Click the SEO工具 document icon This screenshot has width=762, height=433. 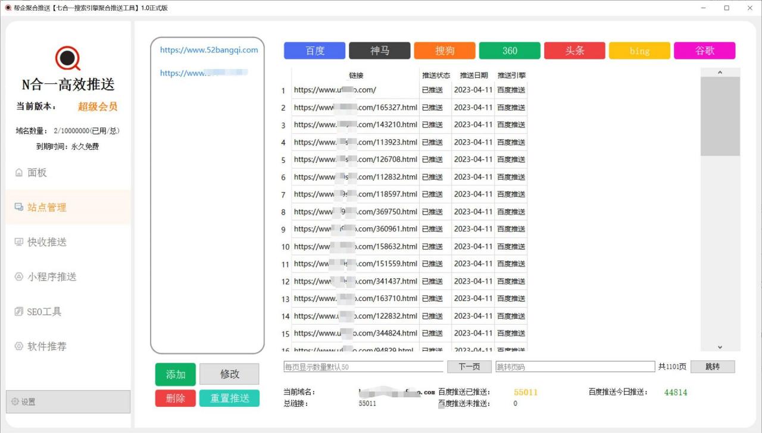tap(19, 312)
